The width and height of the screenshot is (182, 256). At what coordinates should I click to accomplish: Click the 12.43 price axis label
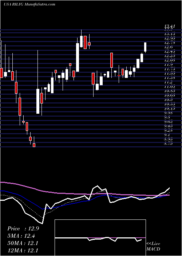pos(170,52)
